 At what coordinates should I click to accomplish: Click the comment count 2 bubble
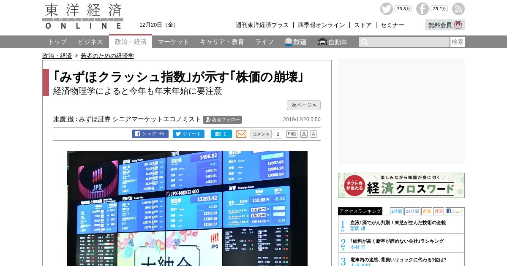[x=278, y=134]
